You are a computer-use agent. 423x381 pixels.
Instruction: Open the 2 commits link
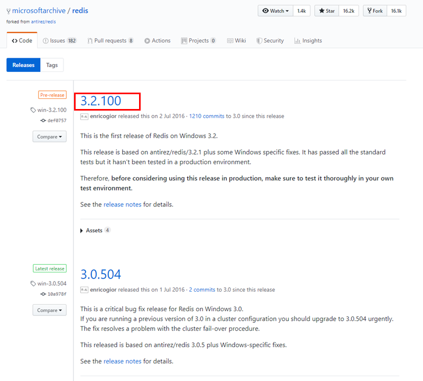point(202,290)
